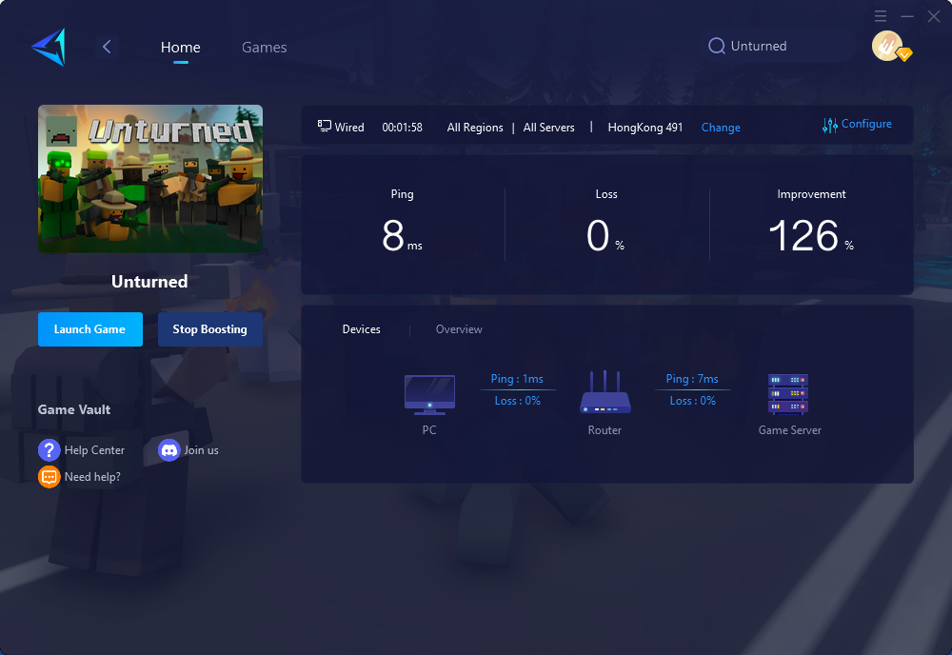952x655 pixels.
Task: Open the Configure settings link
Action: pyautogui.click(x=866, y=124)
